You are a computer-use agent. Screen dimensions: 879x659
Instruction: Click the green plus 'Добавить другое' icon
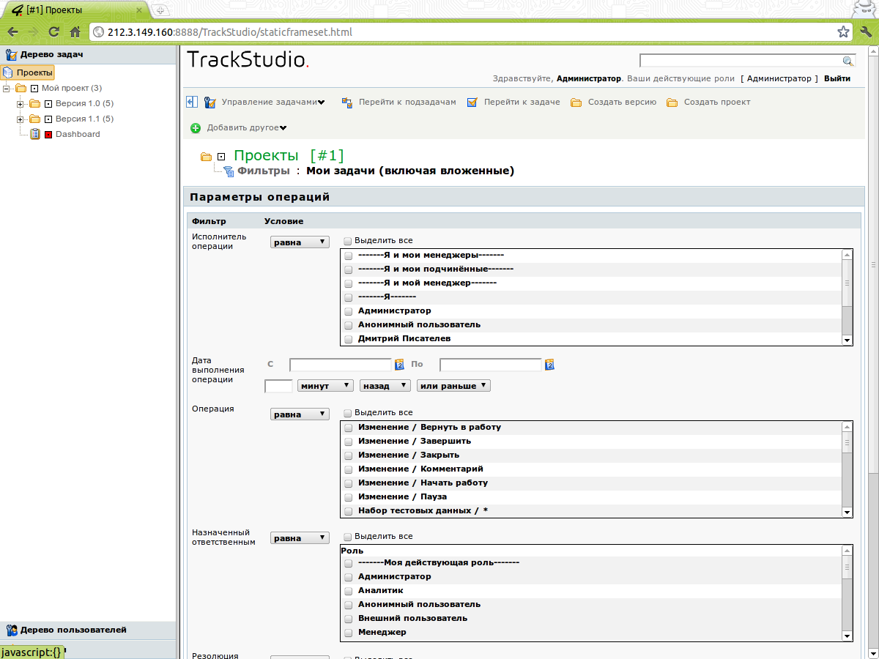[196, 128]
